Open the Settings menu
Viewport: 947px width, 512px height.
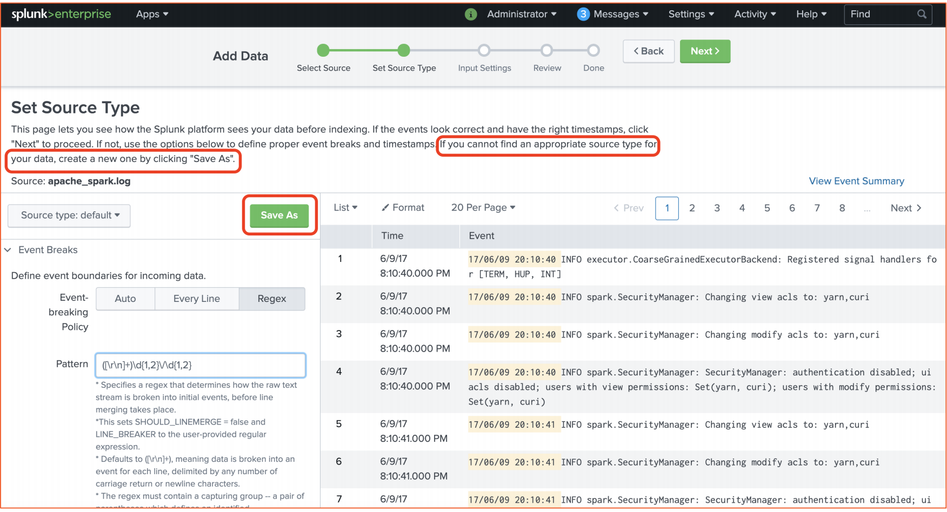tap(691, 14)
